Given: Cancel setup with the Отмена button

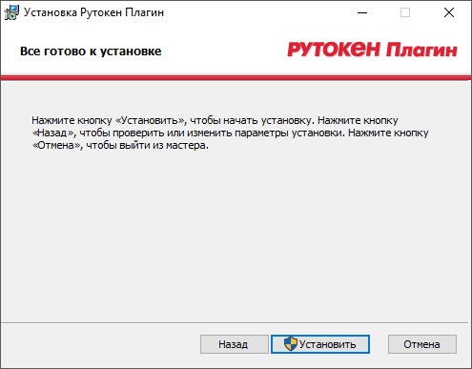Looking at the screenshot, I should pos(422,344).
